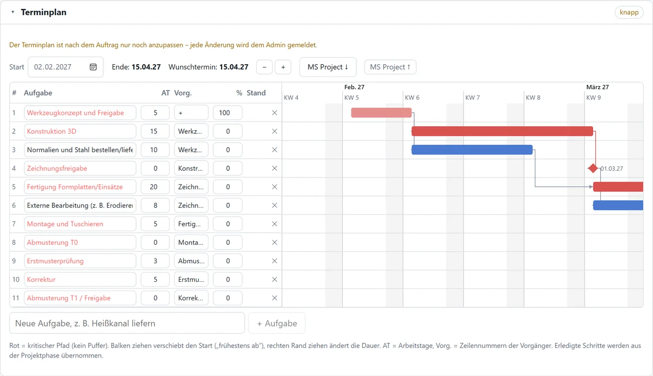Click the red milestone diamond 01.03.27
653x376 pixels.
coord(593,168)
